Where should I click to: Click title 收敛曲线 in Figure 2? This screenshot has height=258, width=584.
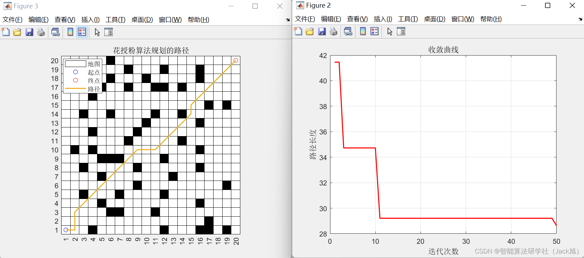443,50
